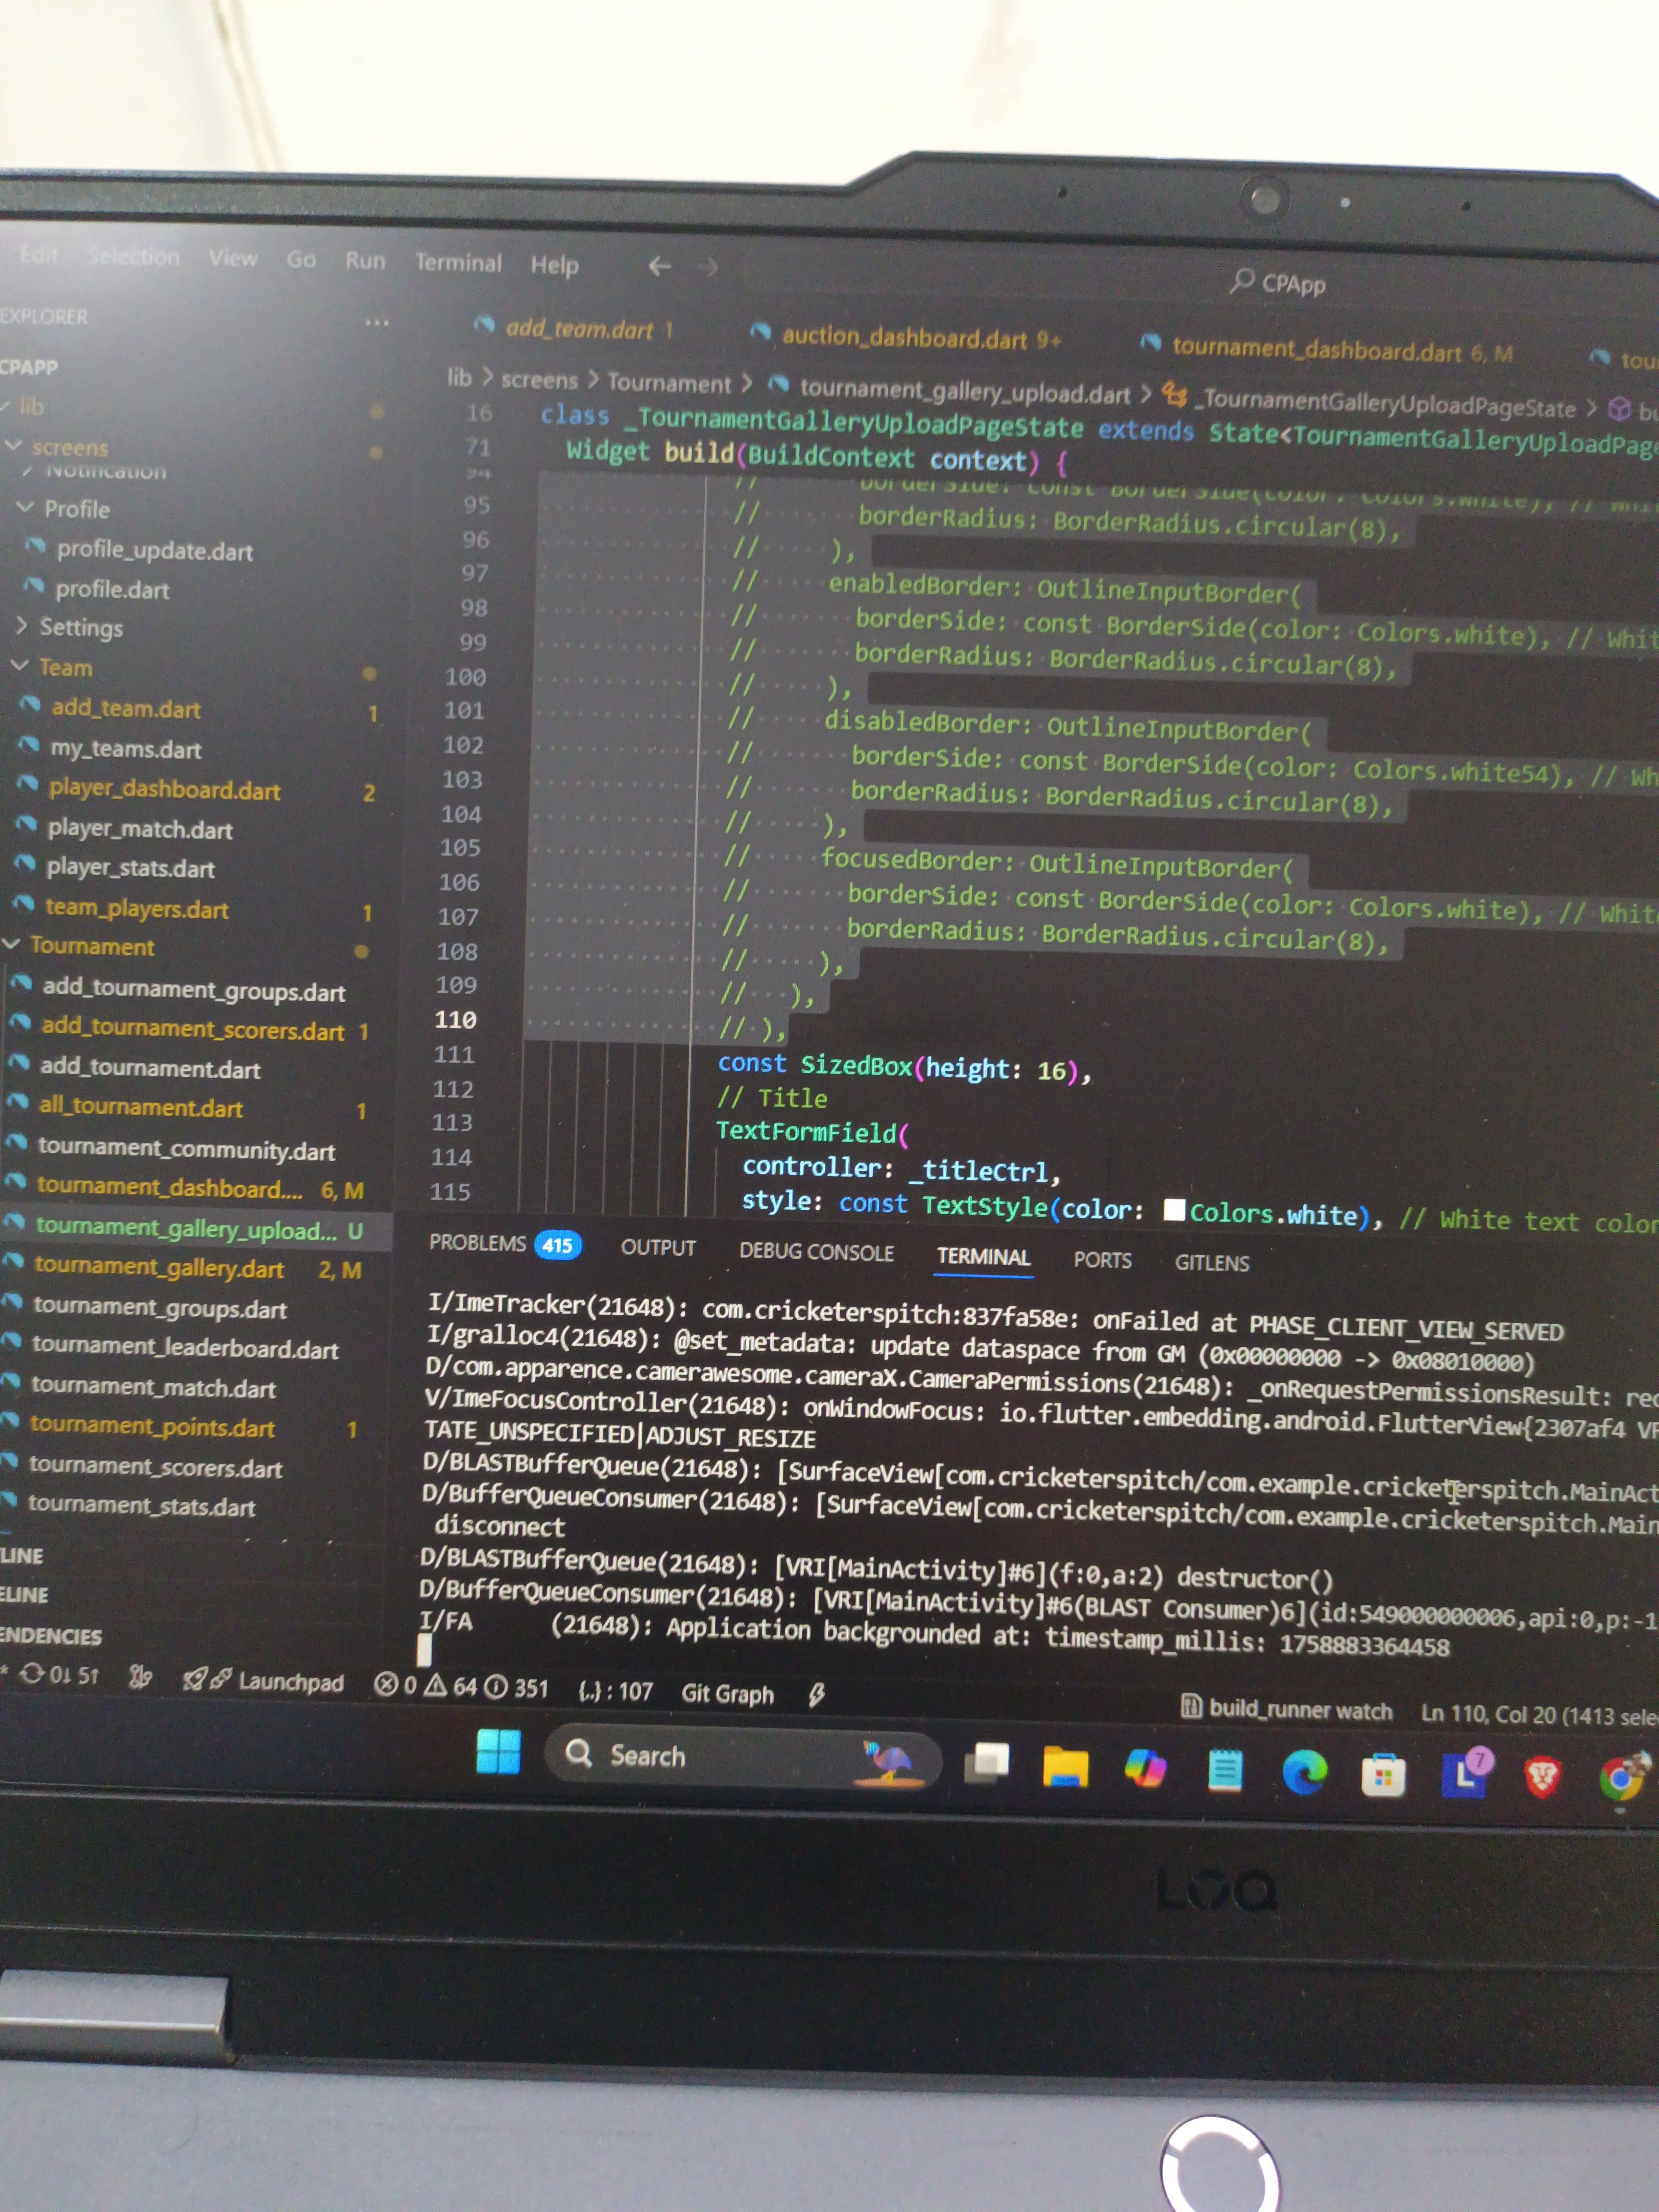Screen dimensions: 1659x2212
Task: Open the Terminal menu
Action: pyautogui.click(x=458, y=263)
